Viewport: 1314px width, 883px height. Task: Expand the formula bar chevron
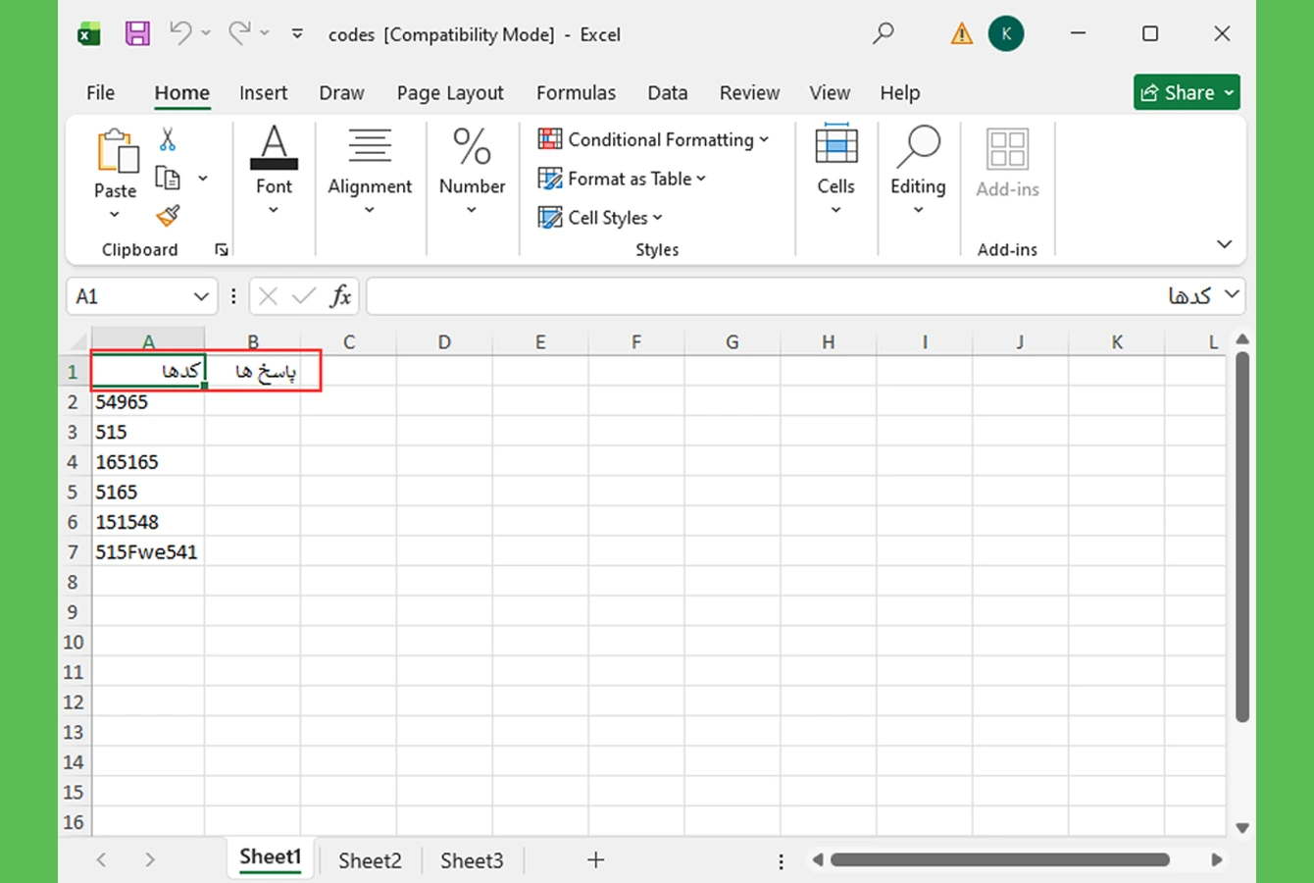coord(1233,294)
